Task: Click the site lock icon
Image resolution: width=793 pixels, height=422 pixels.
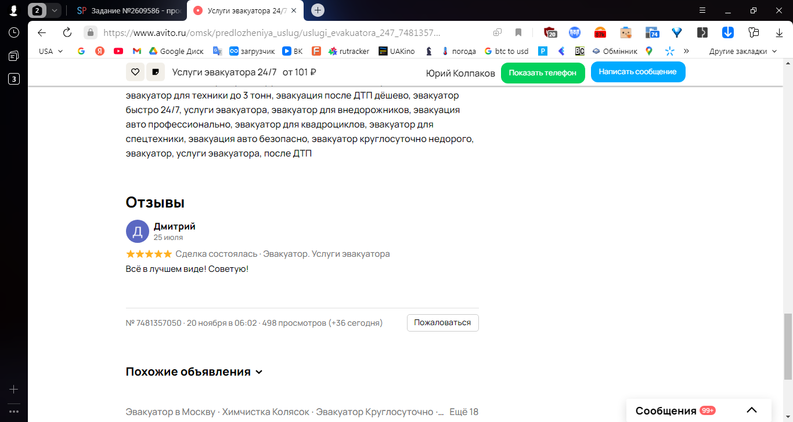Action: point(90,32)
